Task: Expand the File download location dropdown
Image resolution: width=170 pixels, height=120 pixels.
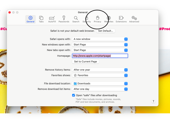Action: [100, 84]
